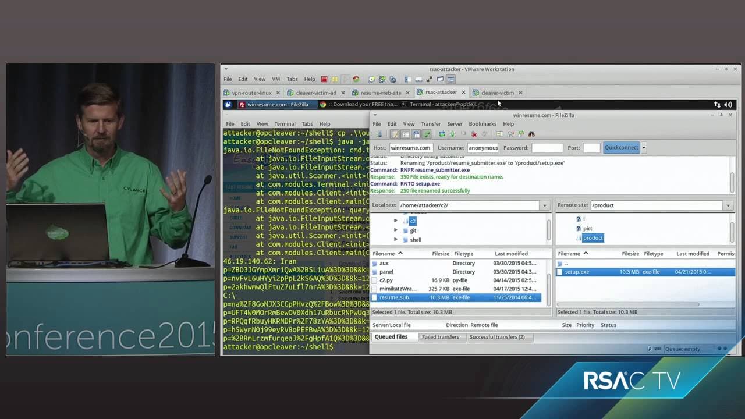Toggle the local directory tree display
The height and width of the screenshot is (419, 745).
(406, 134)
